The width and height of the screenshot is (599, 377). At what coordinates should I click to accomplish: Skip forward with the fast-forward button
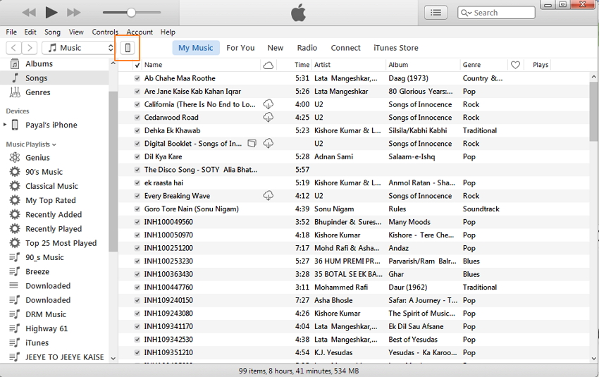pos(74,13)
